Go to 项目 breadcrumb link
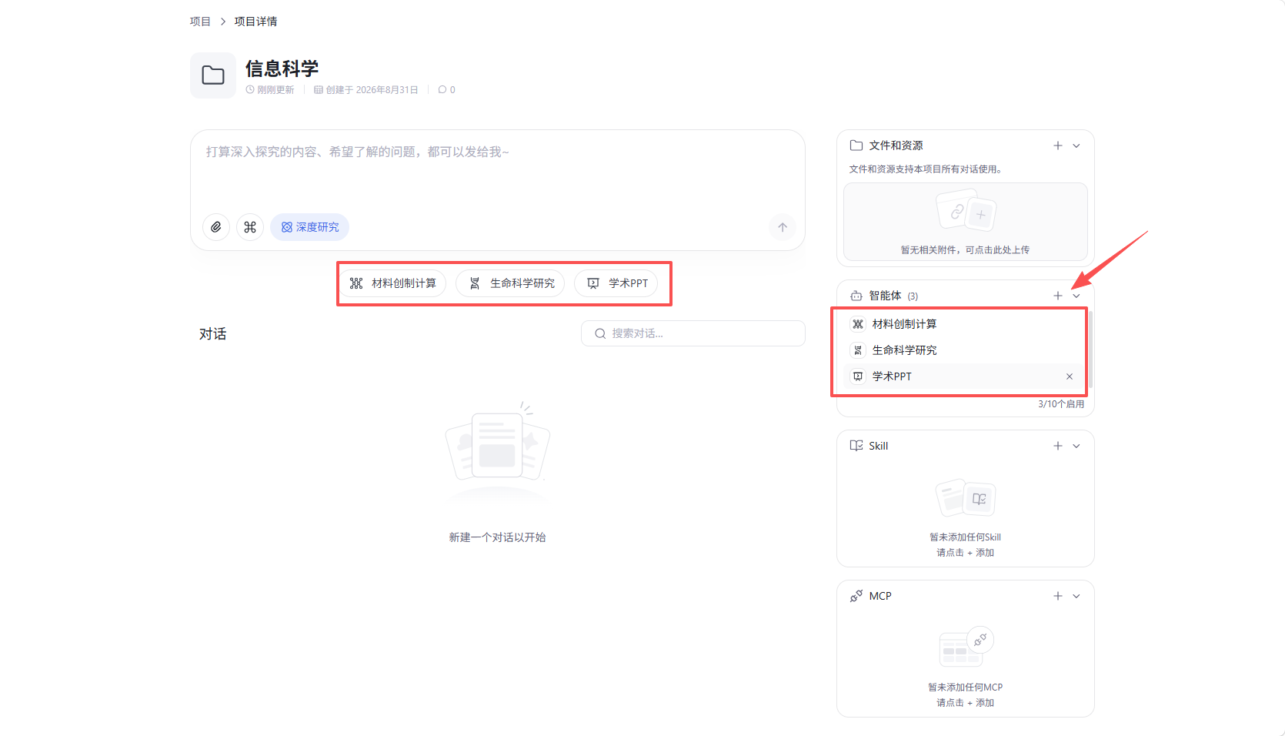This screenshot has height=736, width=1285. [x=200, y=22]
